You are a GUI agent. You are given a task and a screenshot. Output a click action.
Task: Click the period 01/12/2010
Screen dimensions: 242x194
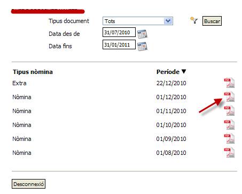pyautogui.click(x=171, y=97)
